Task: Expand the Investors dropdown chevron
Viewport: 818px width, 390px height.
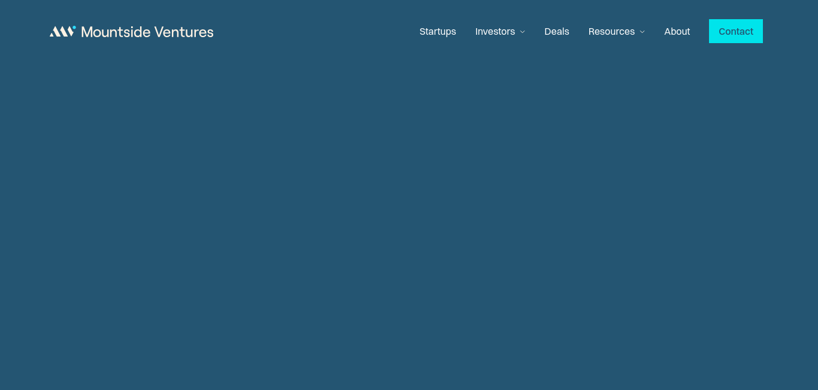Action: click(x=522, y=32)
